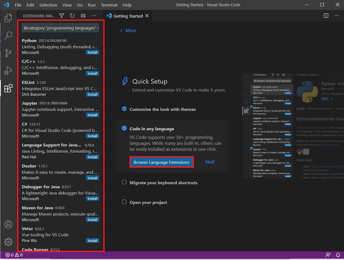Select the Docker extension entry
Image resolution: width=344 pixels, height=260 pixels.
[x=60, y=172]
